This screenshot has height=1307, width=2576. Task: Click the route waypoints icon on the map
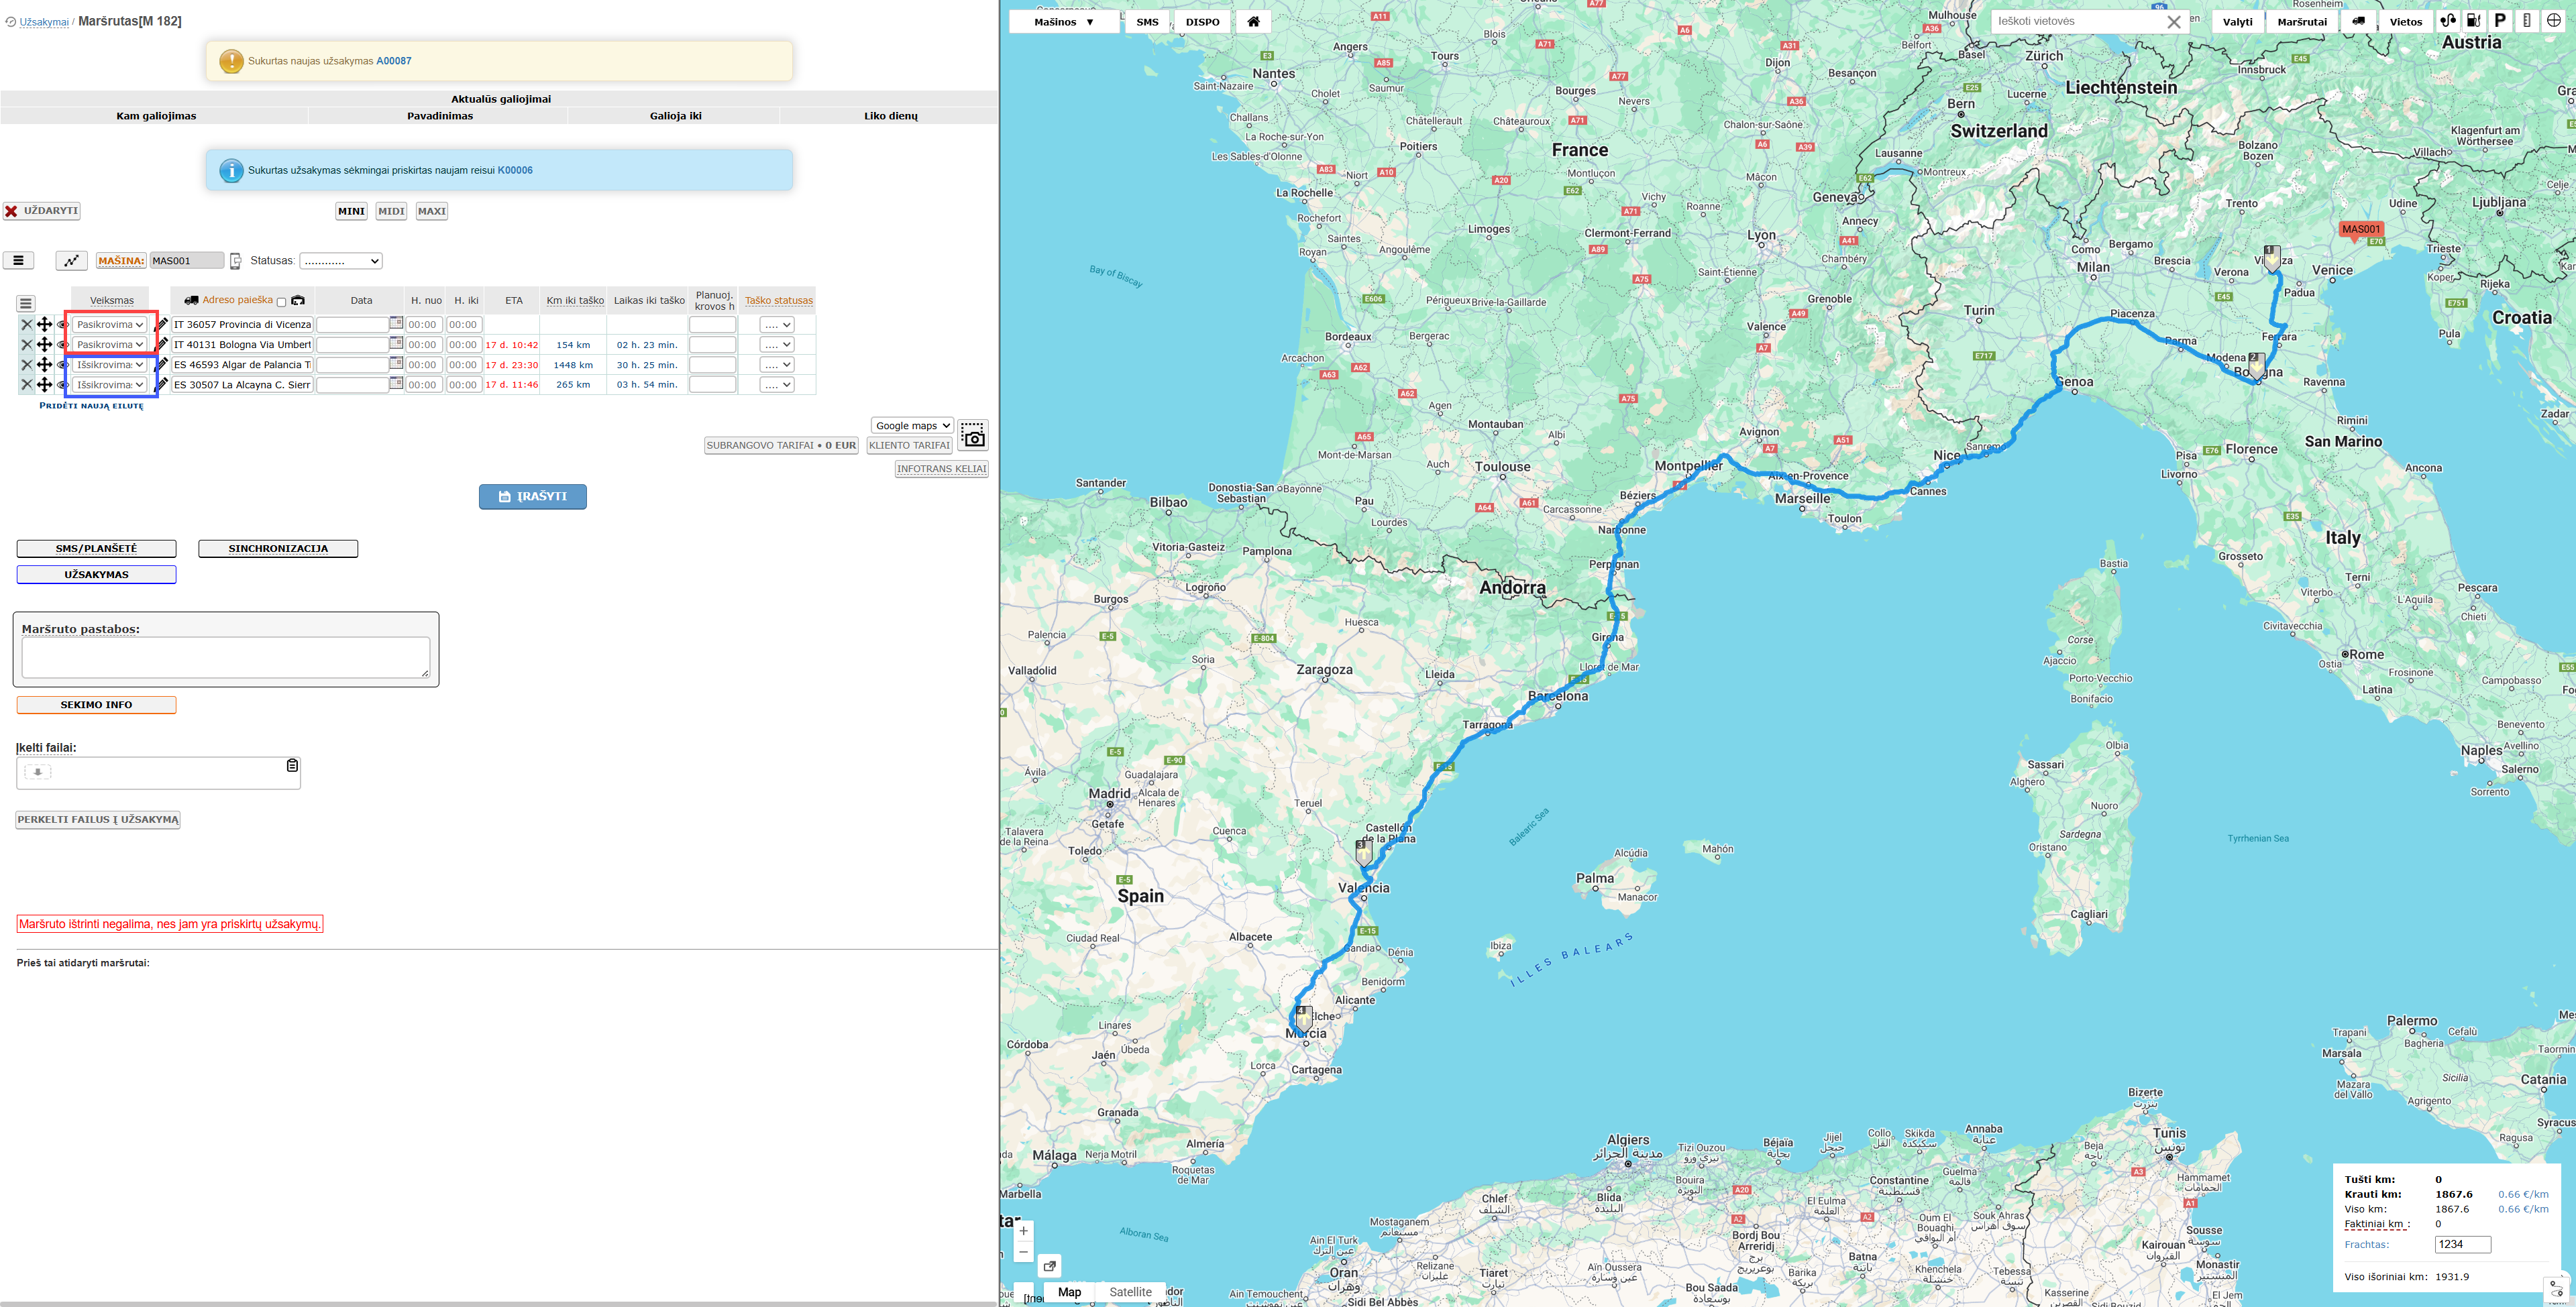[x=2448, y=21]
